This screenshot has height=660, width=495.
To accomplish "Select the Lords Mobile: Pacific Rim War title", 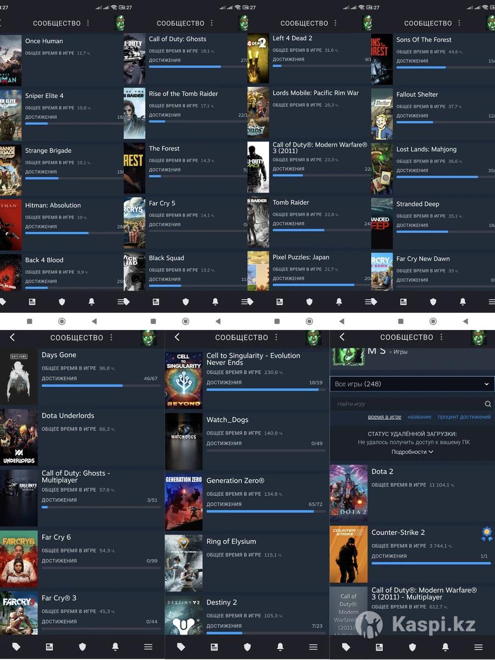I will [x=316, y=93].
